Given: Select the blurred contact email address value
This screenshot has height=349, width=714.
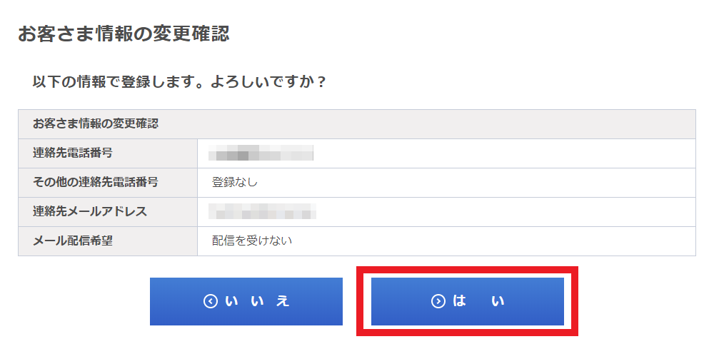Looking at the screenshot, I should click(x=262, y=211).
